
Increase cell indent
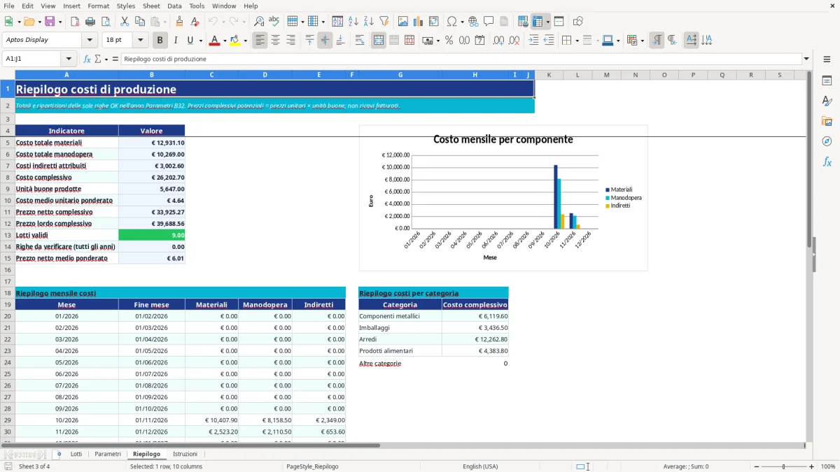[x=533, y=41]
